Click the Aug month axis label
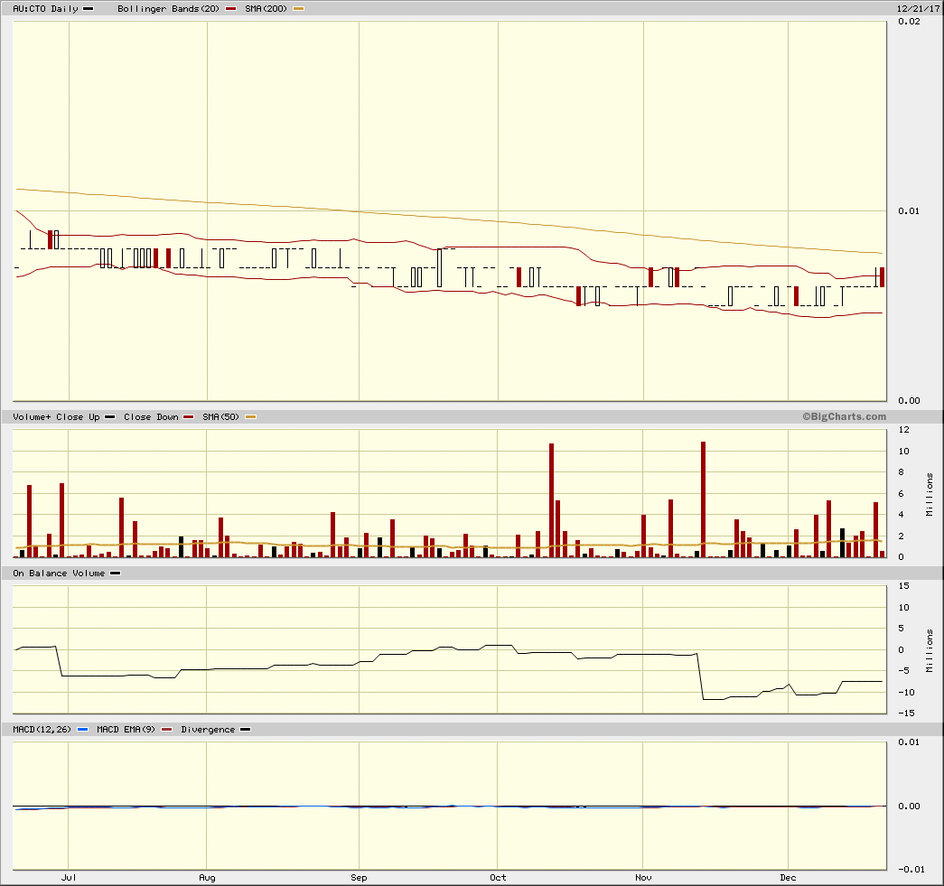 (207, 878)
